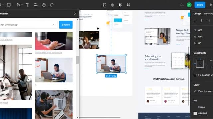Switch to the Prototype tab
This screenshot has width=213, height=119.
[208, 14]
